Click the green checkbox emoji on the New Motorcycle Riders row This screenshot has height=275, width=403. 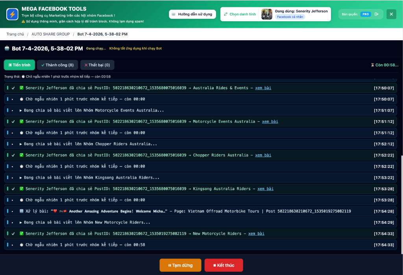(22, 234)
